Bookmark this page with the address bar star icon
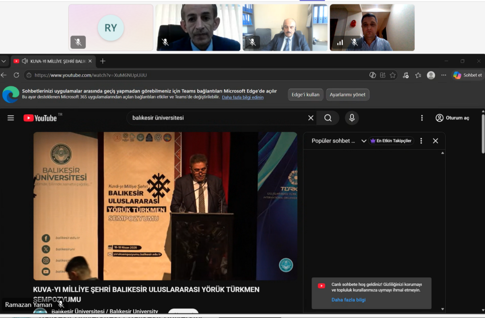Viewport: 485px width, 318px height. (392, 75)
